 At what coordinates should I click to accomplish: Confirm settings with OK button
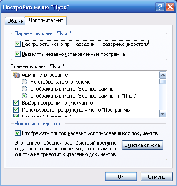coord(121,177)
